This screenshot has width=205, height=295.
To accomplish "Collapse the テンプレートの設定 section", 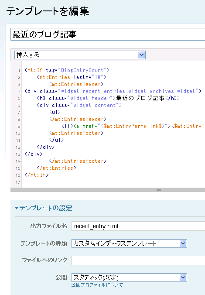I will pos(44,208).
